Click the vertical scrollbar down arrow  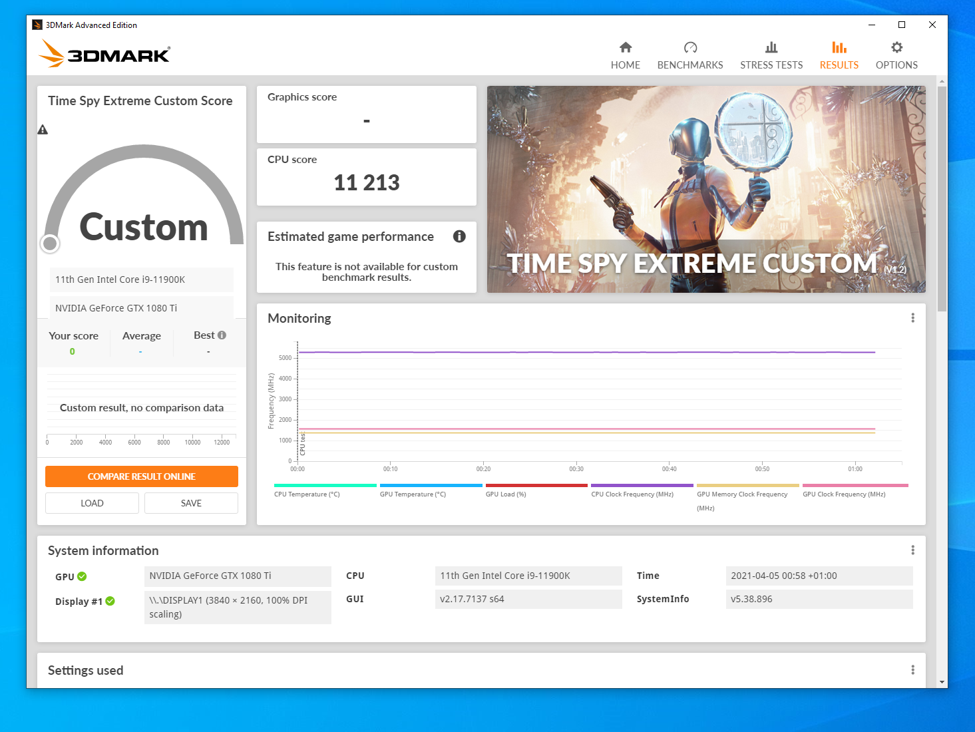(942, 682)
